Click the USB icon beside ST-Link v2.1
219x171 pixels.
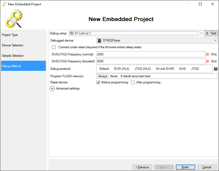click(71, 33)
